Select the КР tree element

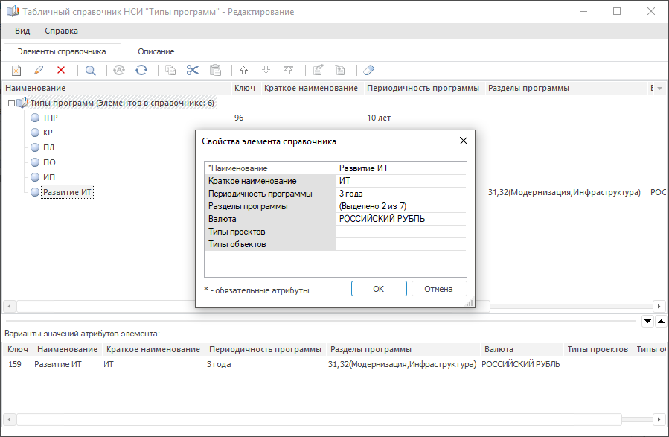pos(48,133)
